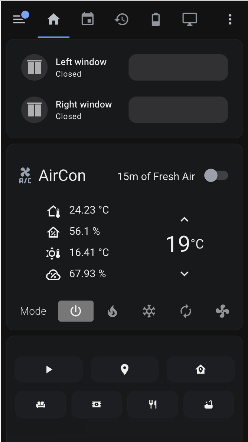Select the fan-only mode icon

pyautogui.click(x=222, y=311)
